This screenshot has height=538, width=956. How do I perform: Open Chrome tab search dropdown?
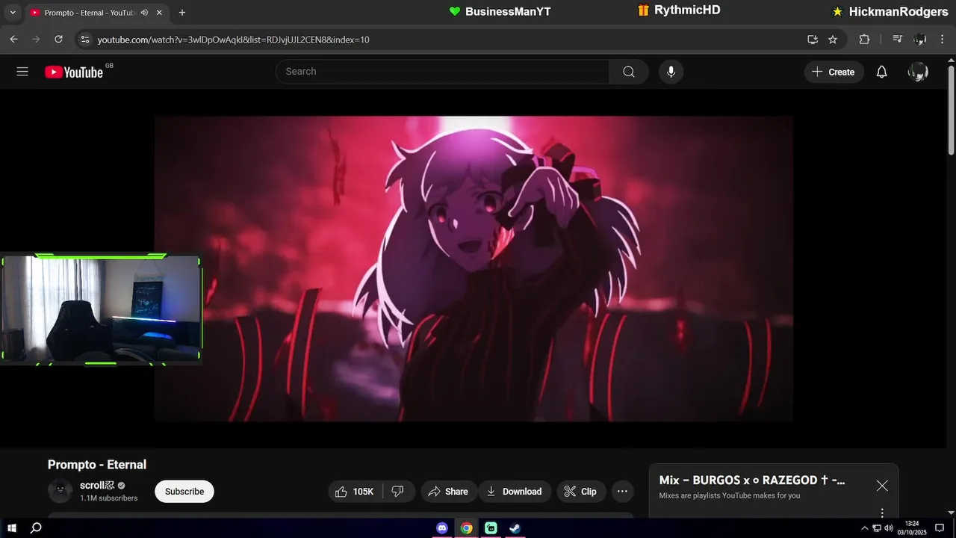click(x=13, y=13)
